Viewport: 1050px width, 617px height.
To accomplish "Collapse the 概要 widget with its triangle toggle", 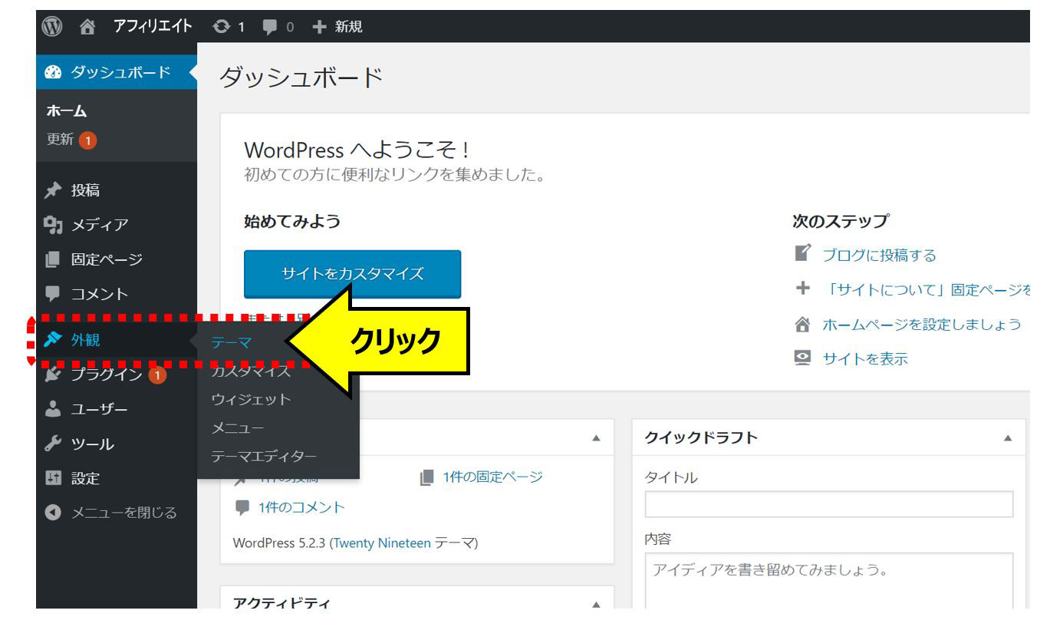I will click(x=597, y=438).
